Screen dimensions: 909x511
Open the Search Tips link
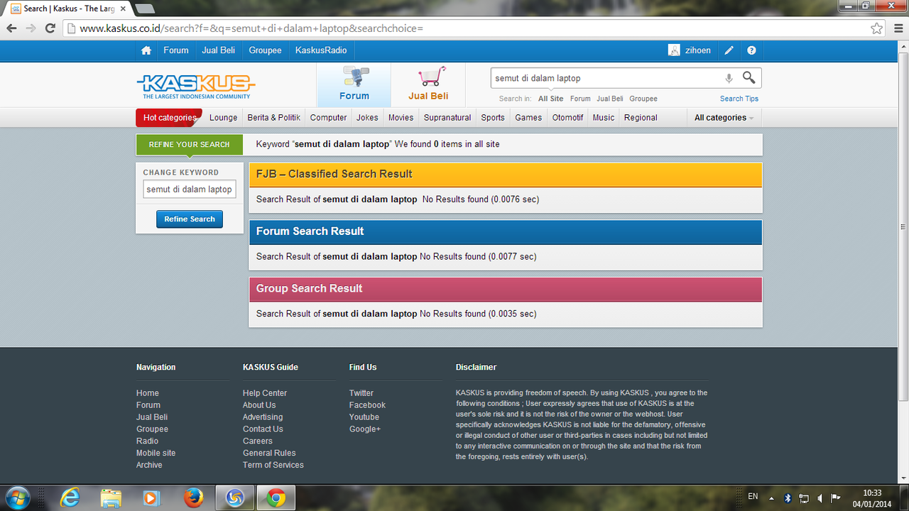[739, 99]
